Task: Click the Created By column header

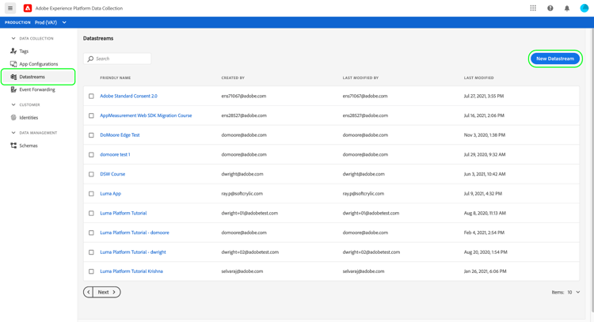Action: pyautogui.click(x=233, y=78)
